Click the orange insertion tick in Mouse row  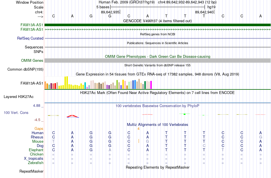[139, 141]
